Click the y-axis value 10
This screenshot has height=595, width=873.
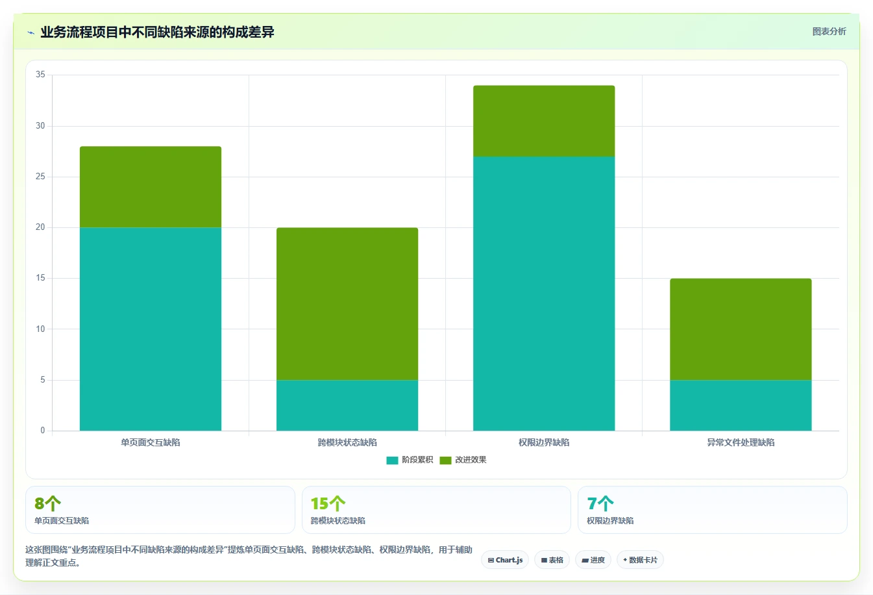click(x=40, y=329)
